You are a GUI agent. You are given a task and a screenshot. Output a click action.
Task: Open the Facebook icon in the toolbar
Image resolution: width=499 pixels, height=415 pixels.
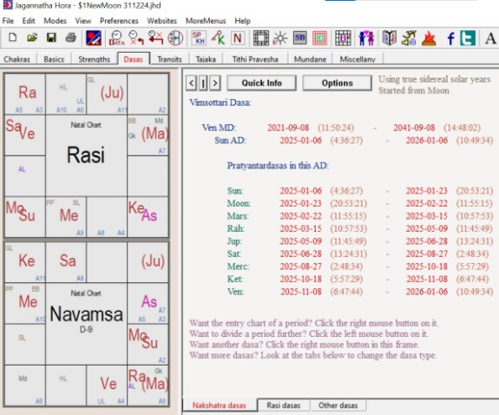tap(450, 38)
